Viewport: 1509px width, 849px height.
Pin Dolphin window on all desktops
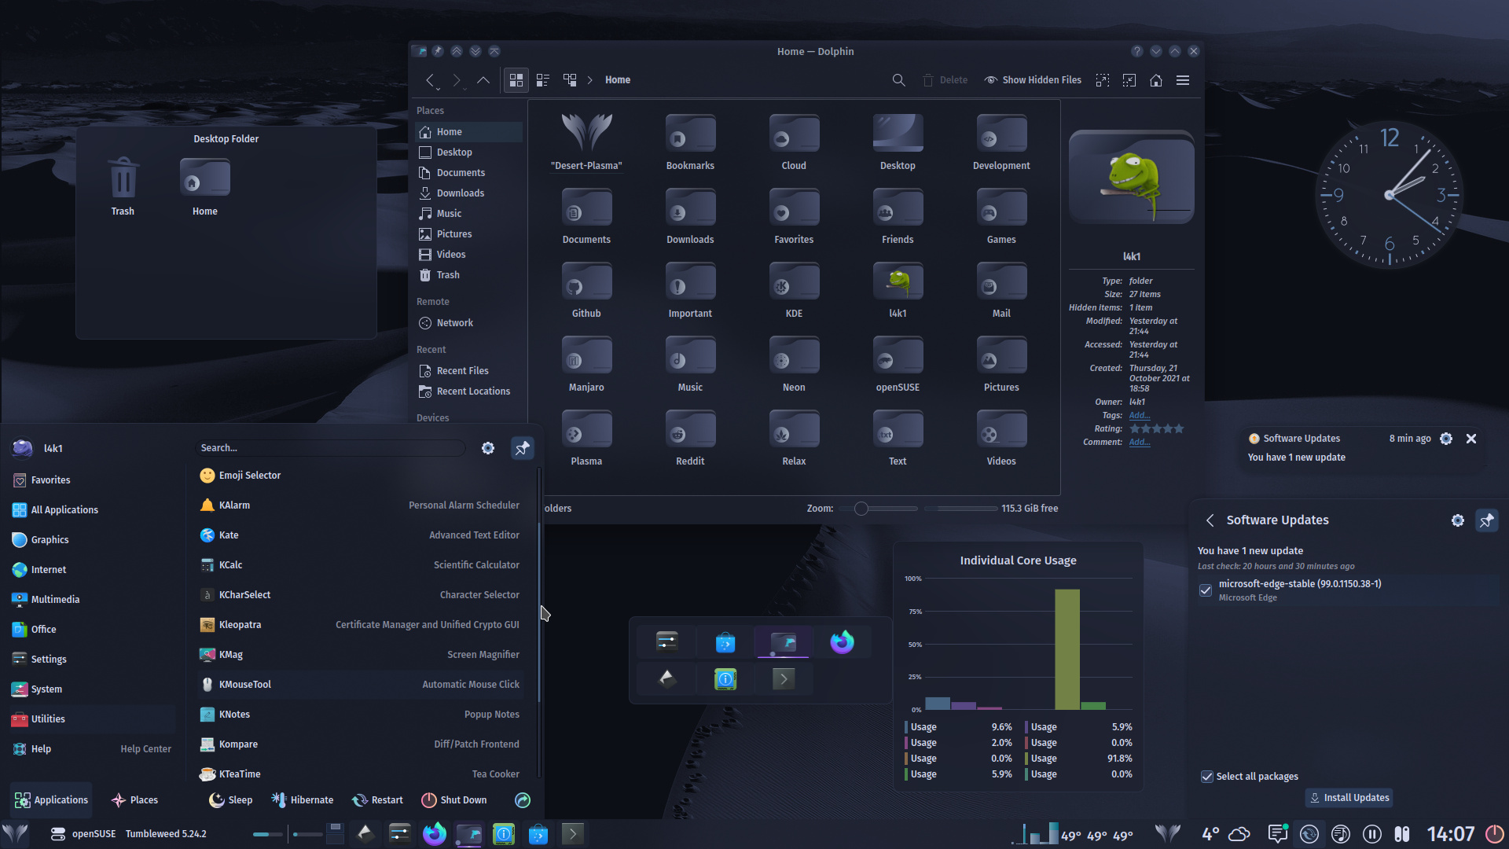pos(438,51)
